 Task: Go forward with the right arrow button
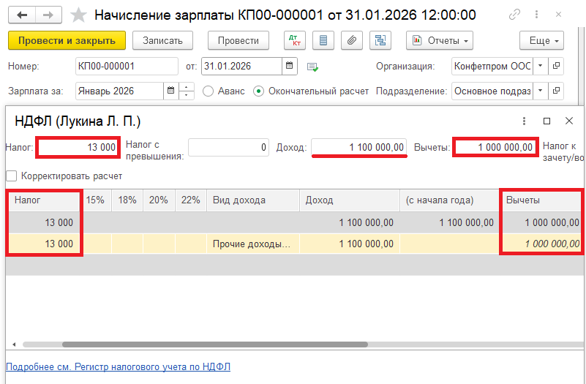[x=48, y=15]
